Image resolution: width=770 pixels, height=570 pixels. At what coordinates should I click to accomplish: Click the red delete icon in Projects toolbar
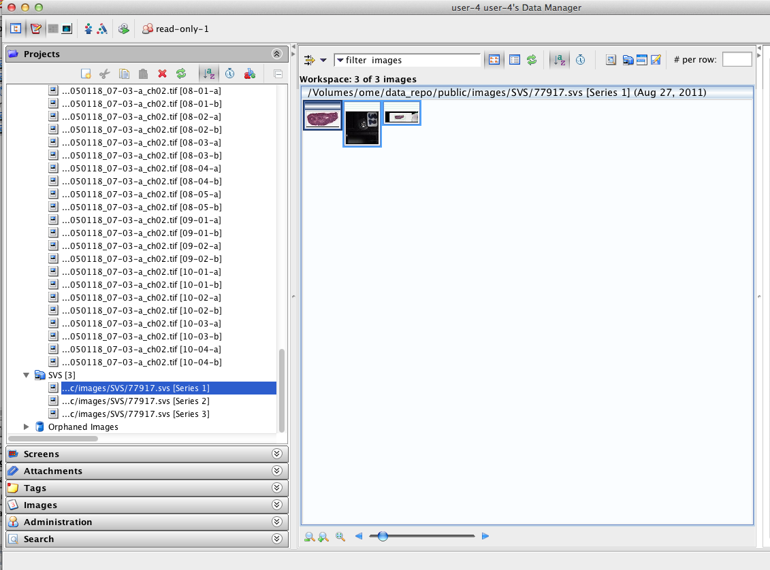162,73
